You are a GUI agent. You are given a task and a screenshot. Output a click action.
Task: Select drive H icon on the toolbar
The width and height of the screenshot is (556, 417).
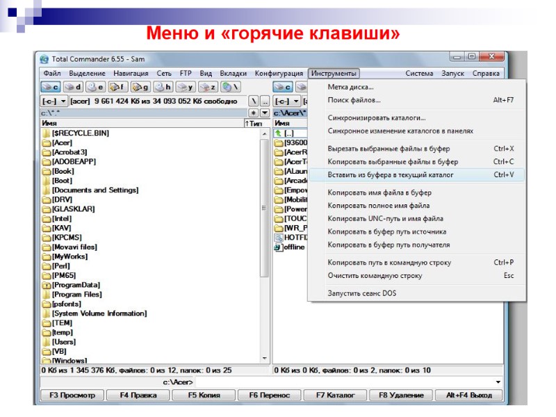[163, 86]
